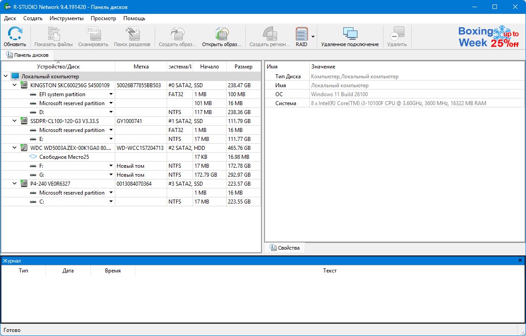This screenshot has width=526, height=336.
Task: Open the Инструменты menu
Action: click(67, 18)
